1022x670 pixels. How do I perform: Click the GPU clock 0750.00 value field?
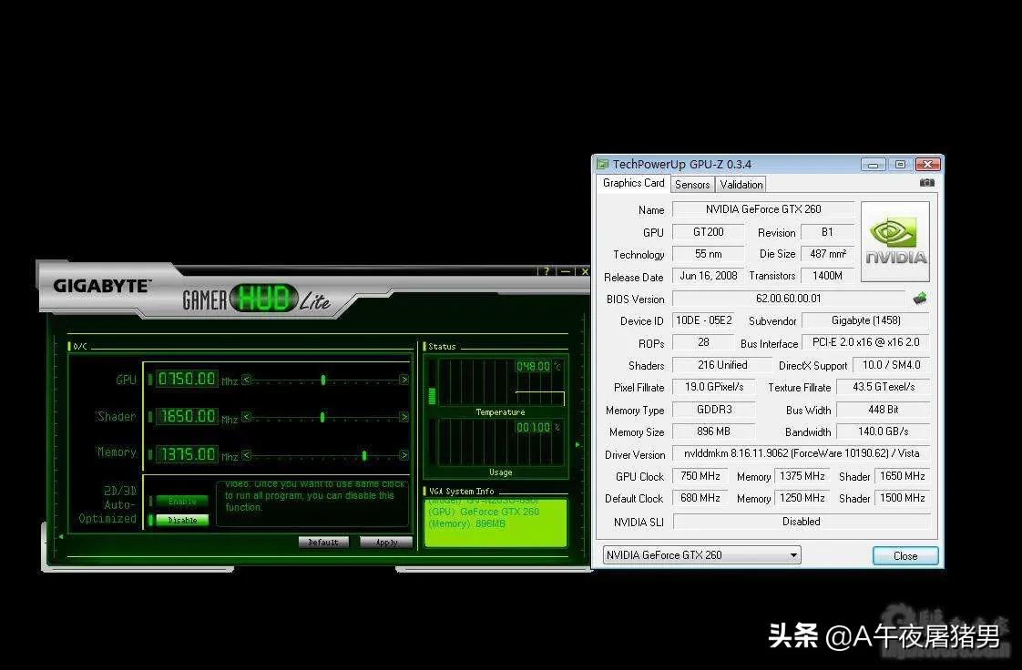coord(186,380)
